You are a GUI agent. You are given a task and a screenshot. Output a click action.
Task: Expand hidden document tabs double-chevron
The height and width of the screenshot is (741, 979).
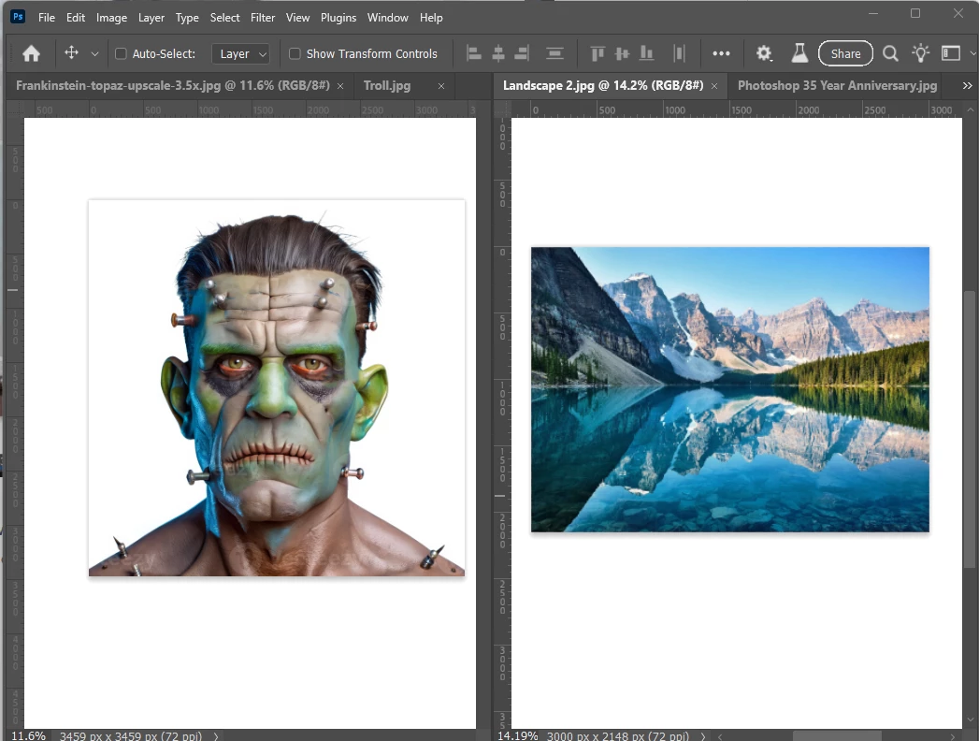pyautogui.click(x=967, y=85)
